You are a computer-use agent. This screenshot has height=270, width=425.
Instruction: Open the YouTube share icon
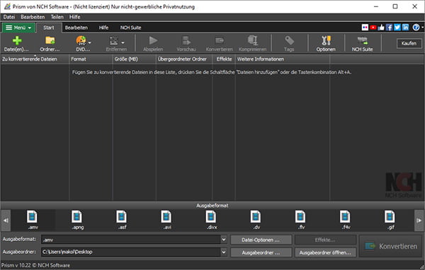pyautogui.click(x=373, y=28)
